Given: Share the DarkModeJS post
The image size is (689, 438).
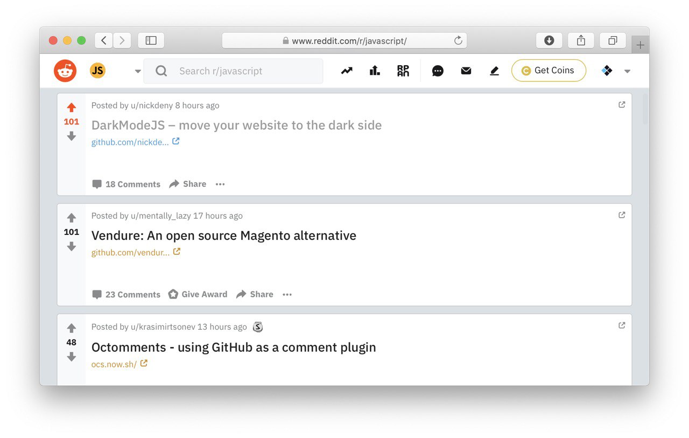Looking at the screenshot, I should point(187,184).
